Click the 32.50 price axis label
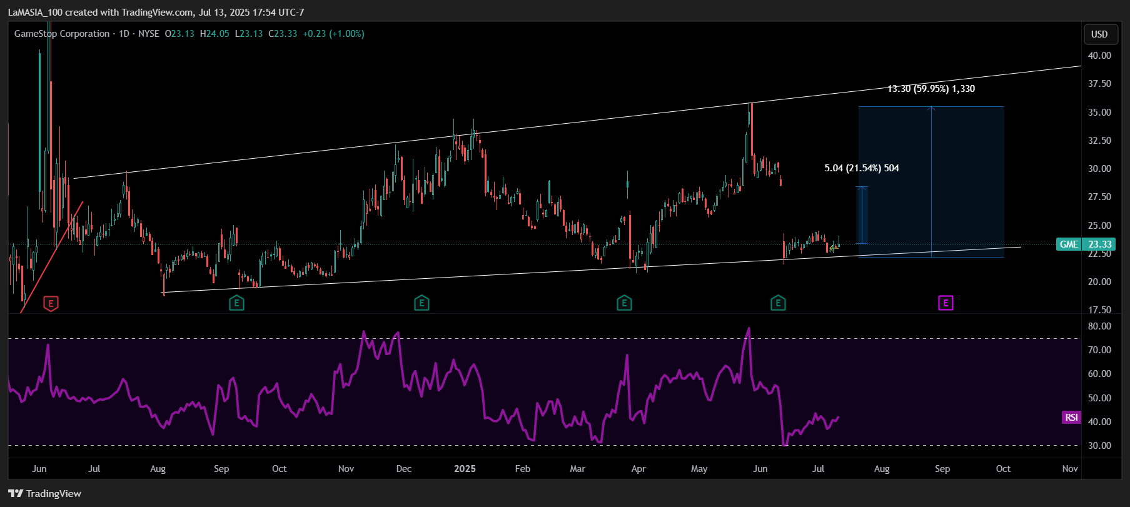 (x=1099, y=141)
